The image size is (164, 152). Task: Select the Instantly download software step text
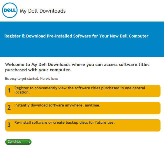(x=57, y=105)
